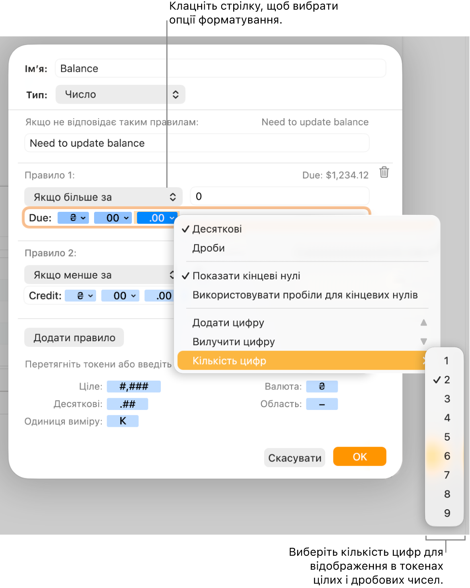470x588 pixels.
Task: Expand the hryvnia token arrow in Due rule
Action: tap(83, 218)
